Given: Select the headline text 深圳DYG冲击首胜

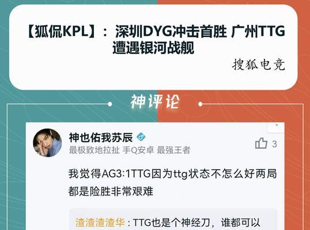Looking at the screenshot, I should pos(171,32).
